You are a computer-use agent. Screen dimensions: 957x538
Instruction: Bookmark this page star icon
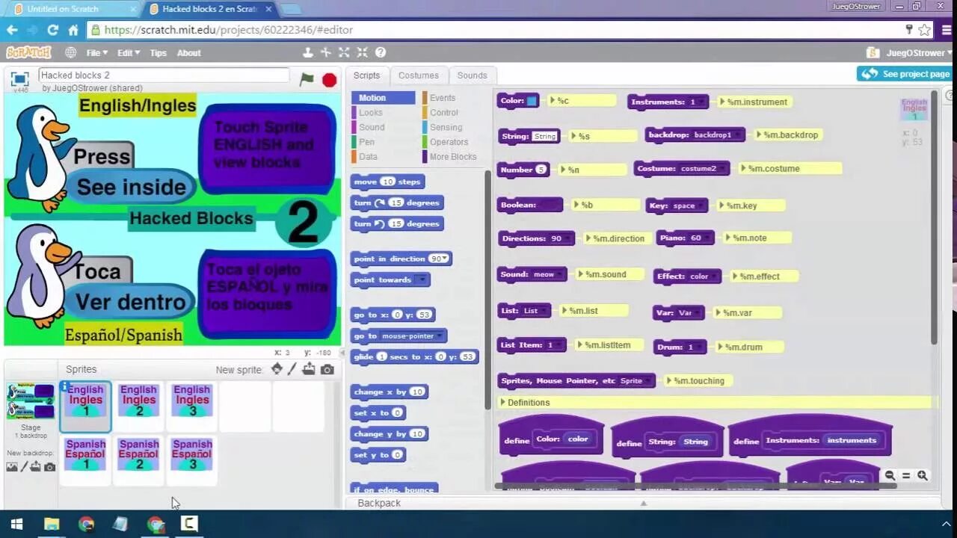(925, 30)
